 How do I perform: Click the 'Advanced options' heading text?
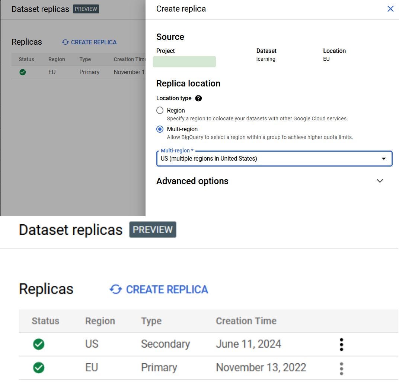tap(192, 181)
